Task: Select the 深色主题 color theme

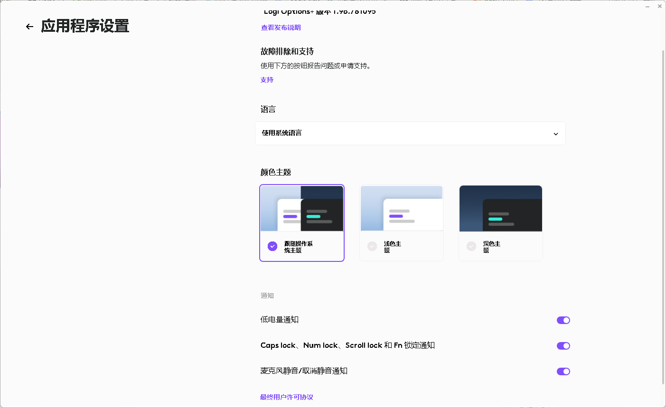Action: [x=500, y=223]
